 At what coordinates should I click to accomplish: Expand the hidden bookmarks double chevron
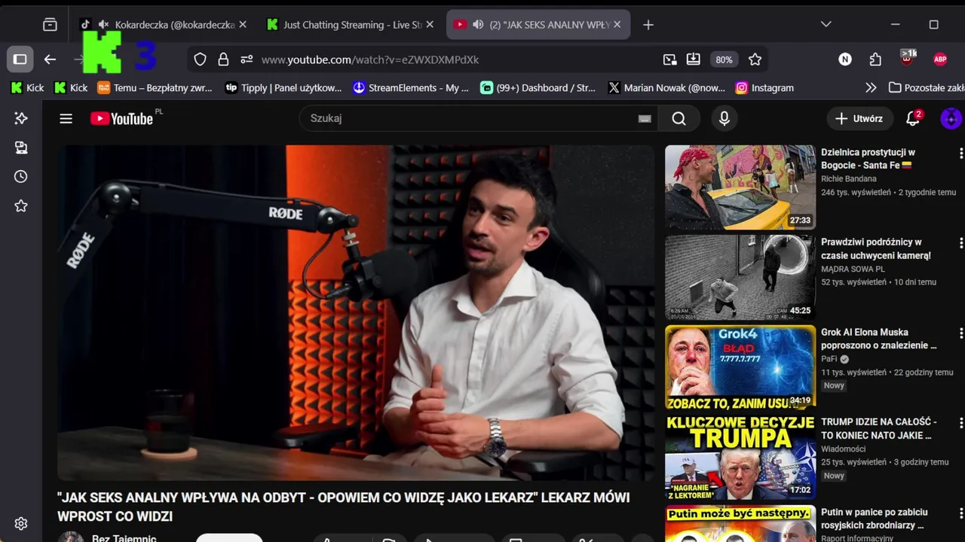point(871,88)
